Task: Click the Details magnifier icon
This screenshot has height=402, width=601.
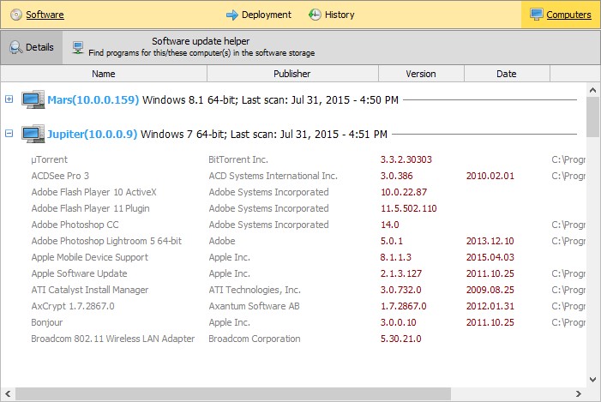Action: (15, 48)
